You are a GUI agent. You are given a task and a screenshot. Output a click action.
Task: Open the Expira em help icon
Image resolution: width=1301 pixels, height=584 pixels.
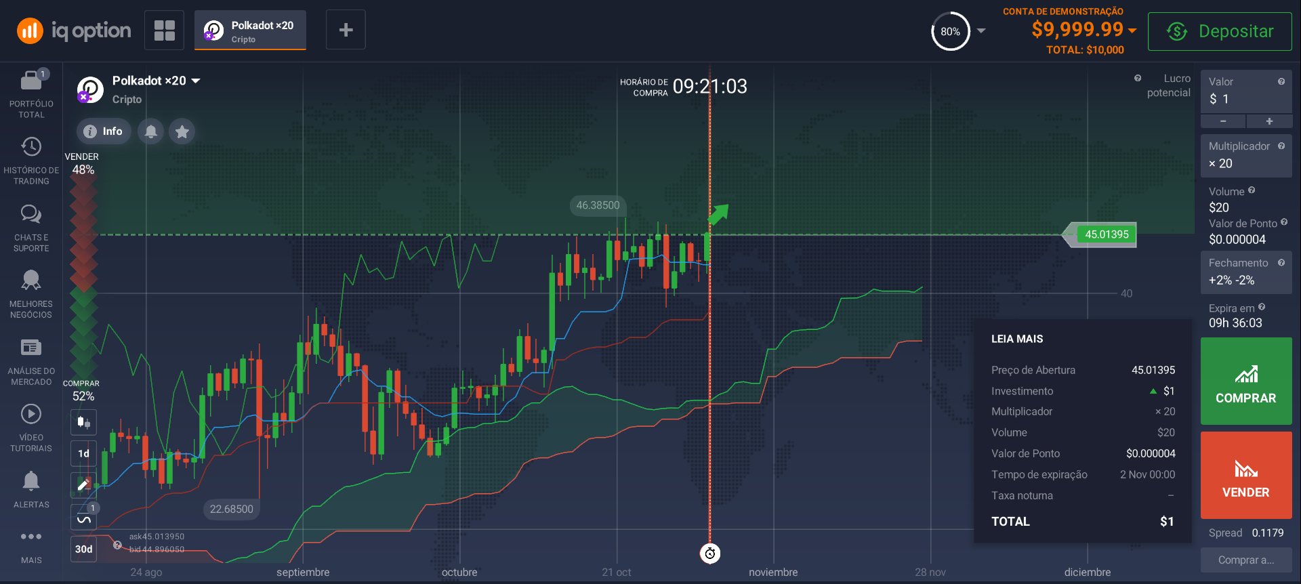tap(1262, 307)
